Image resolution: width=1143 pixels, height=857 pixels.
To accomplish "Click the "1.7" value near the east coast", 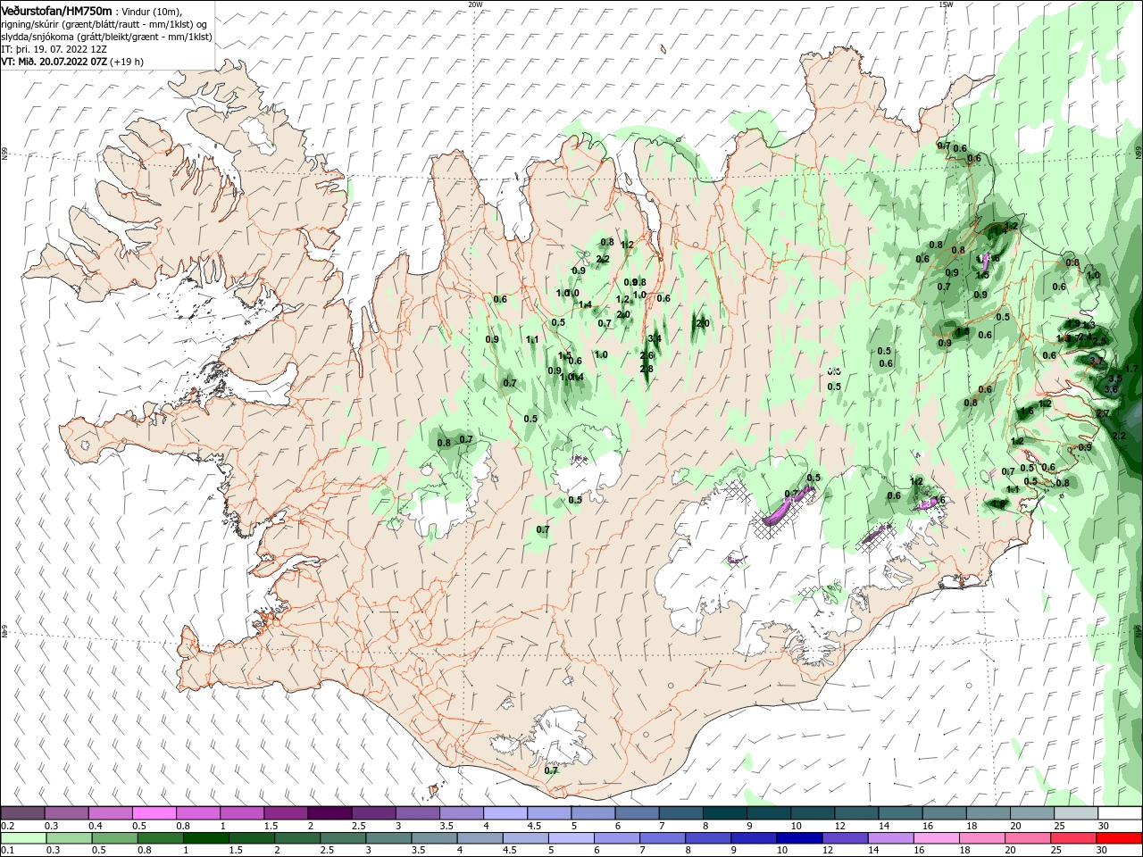I will click(x=1131, y=369).
